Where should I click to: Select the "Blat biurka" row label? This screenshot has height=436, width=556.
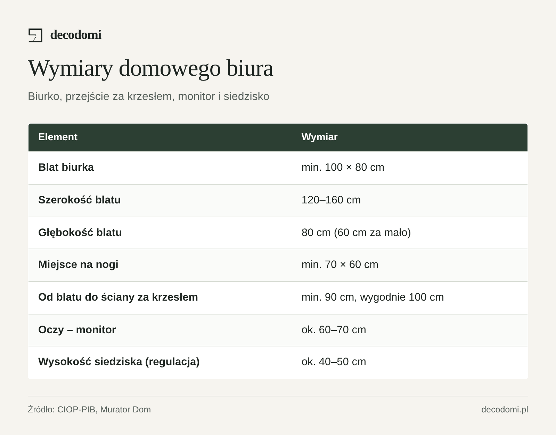(66, 167)
